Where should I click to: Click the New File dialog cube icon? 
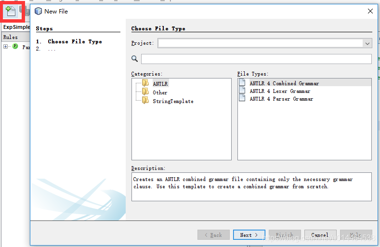[x=39, y=11]
